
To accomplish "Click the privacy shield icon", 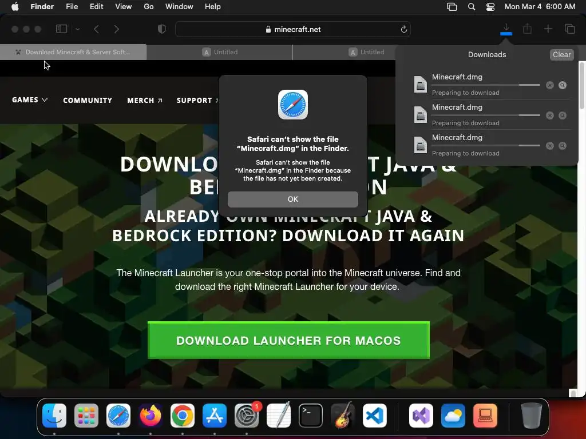I will (162, 29).
